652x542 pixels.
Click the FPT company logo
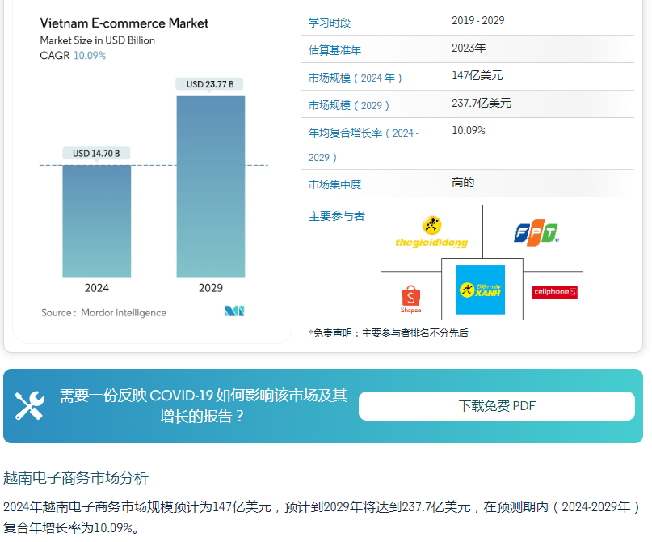coord(536,234)
